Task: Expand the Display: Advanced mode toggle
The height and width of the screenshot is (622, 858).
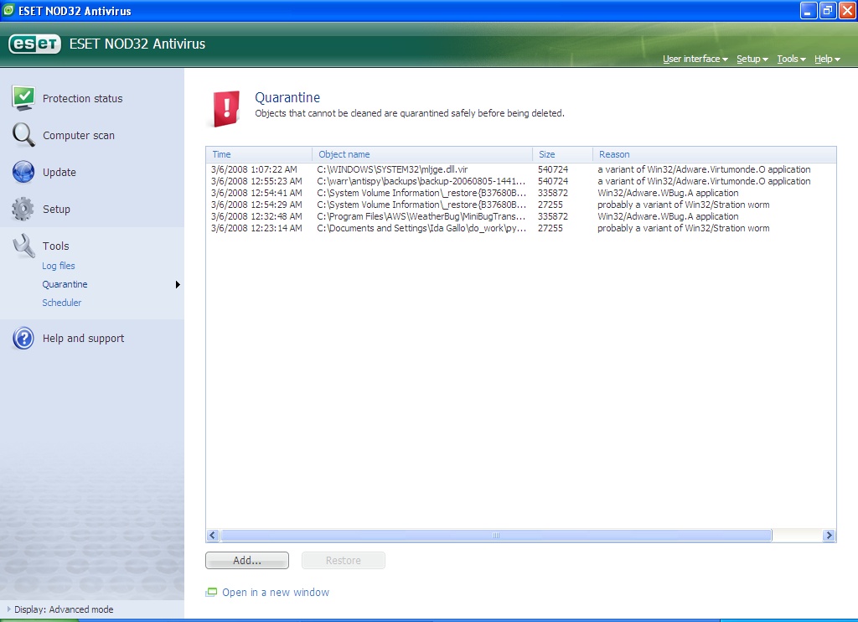Action: coord(60,609)
